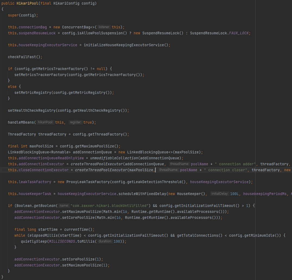Click the addConnectionExecutor field assignment
The width and height of the screenshot is (292, 280).
click(41, 164)
